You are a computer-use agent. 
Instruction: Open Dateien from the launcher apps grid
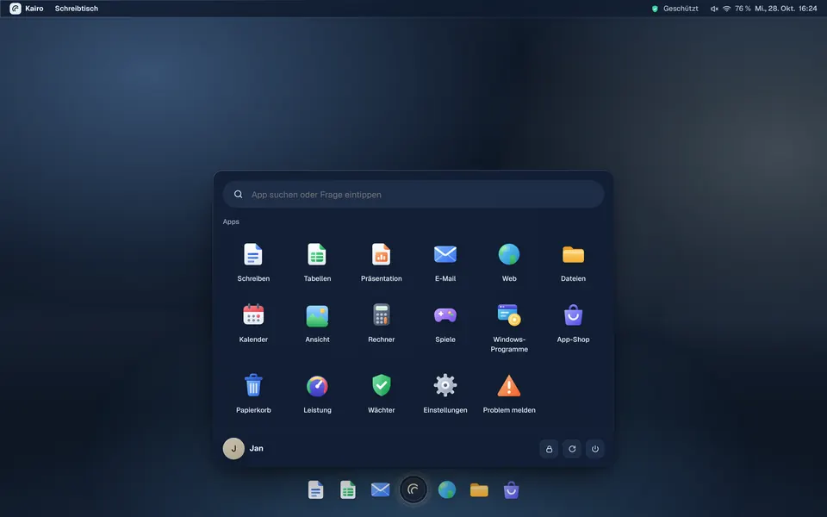click(x=574, y=262)
